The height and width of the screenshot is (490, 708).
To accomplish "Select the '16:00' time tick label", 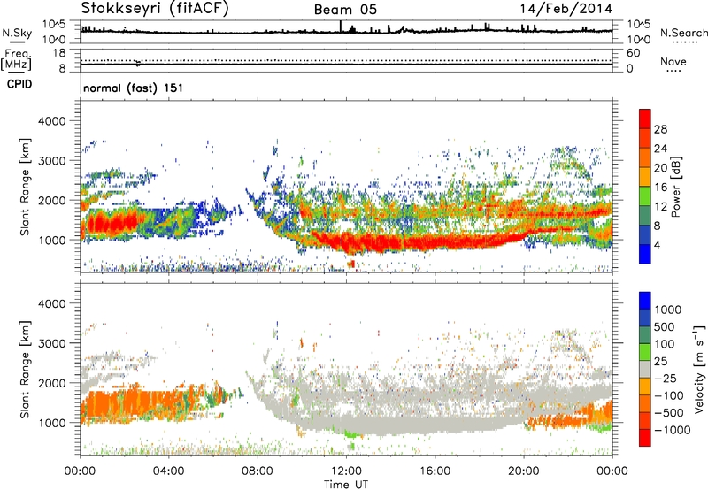I will point(435,471).
